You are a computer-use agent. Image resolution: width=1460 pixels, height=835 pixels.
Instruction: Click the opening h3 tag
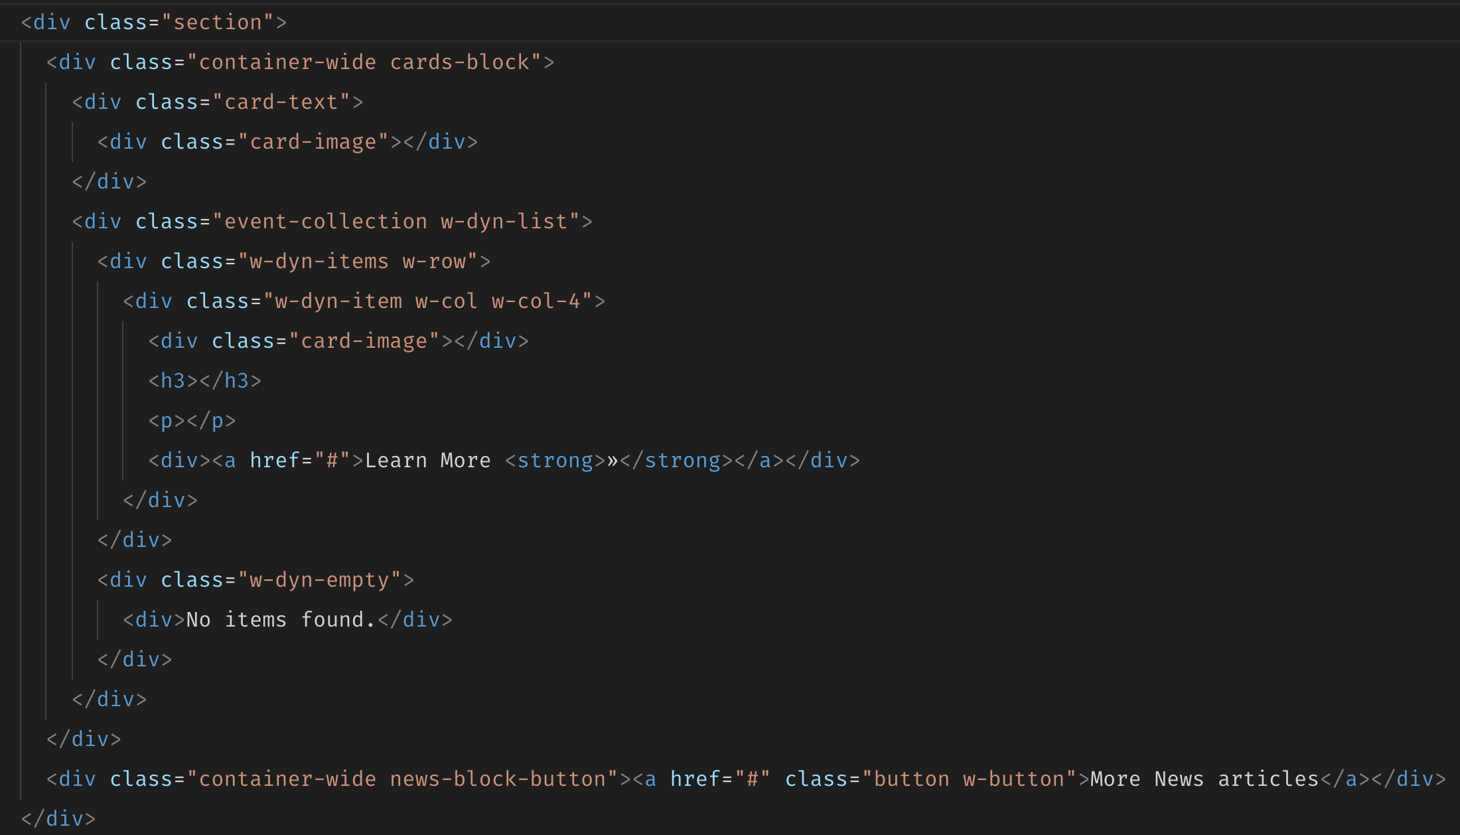173,381
